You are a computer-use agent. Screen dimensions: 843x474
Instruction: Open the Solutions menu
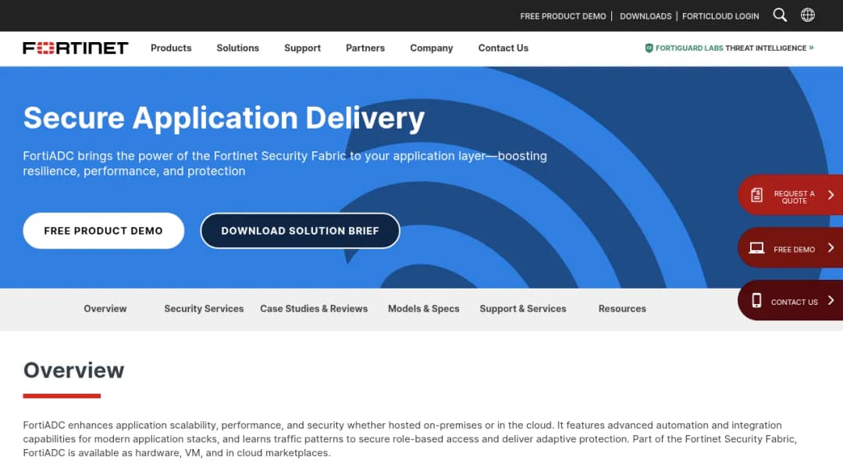(x=237, y=48)
